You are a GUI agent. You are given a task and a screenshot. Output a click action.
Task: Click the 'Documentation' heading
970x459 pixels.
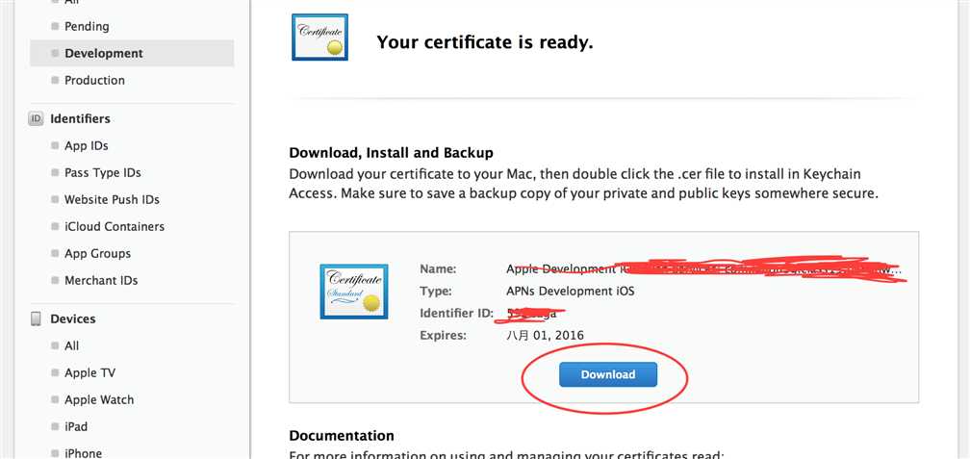(x=342, y=436)
